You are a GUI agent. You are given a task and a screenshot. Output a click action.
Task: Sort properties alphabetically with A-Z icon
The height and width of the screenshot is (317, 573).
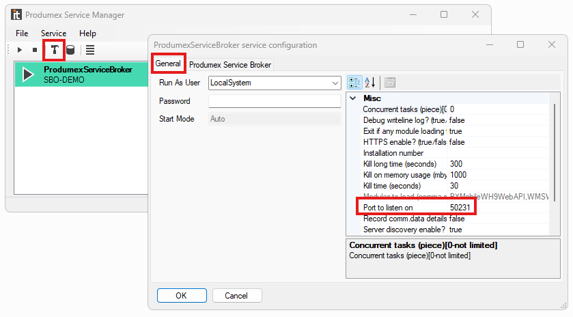(x=370, y=83)
